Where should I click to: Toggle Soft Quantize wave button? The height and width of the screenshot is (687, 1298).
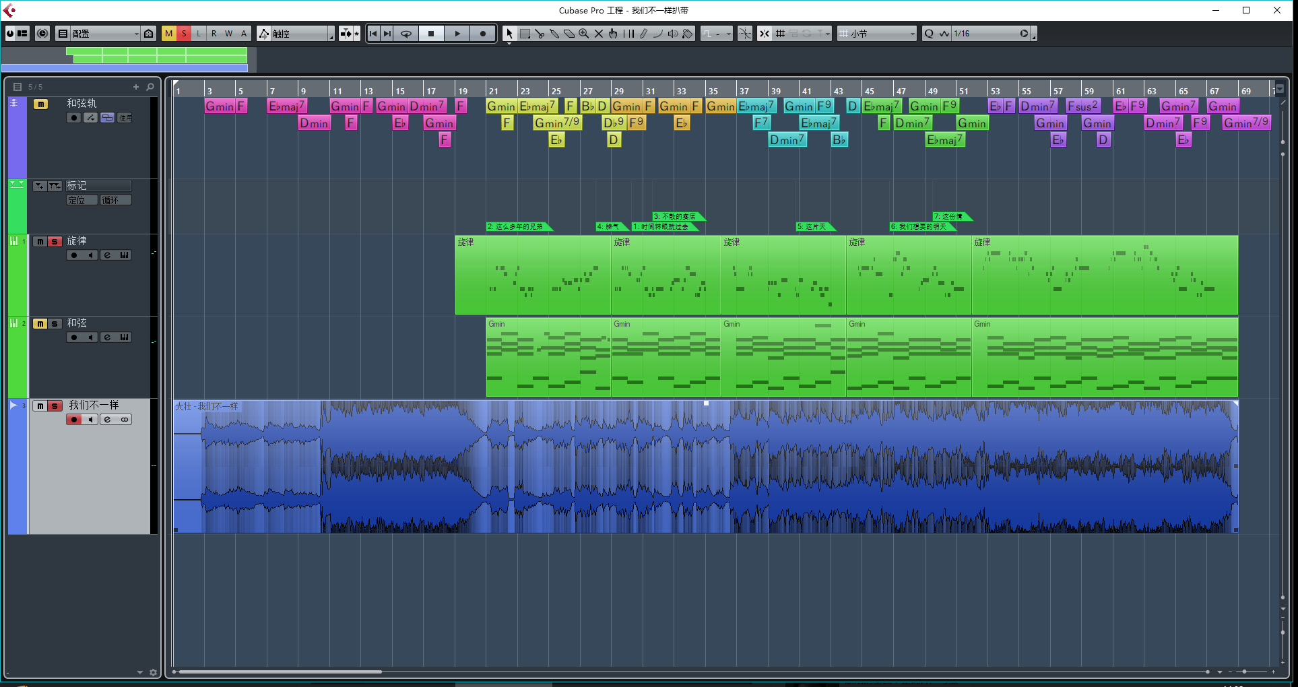click(x=944, y=33)
